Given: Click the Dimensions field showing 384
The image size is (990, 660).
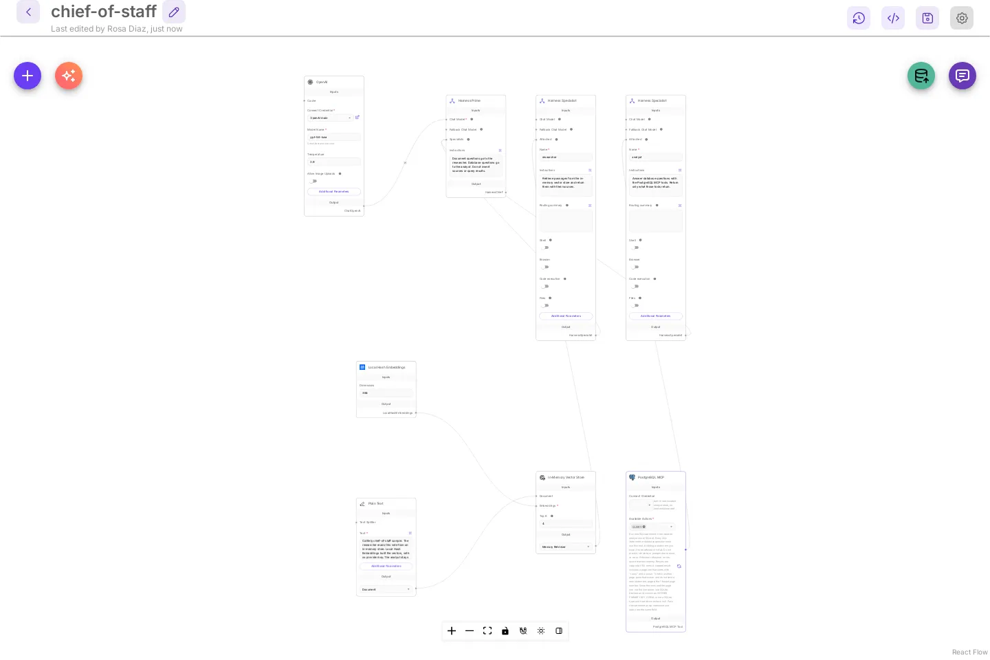Looking at the screenshot, I should 386,393.
